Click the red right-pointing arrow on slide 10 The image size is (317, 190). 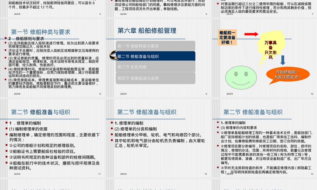(x=251, y=34)
